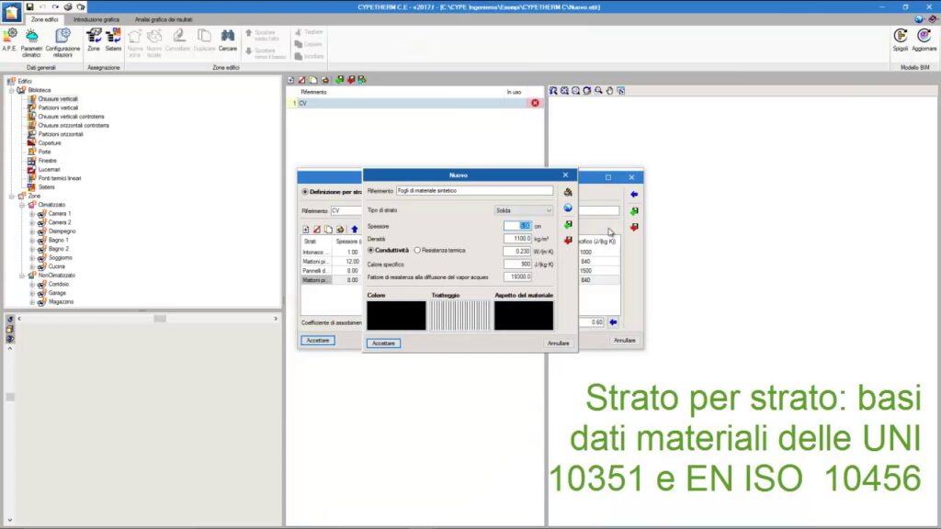941x529 pixels.
Task: Click the Spigoli icon in Modello BIM
Action: pyautogui.click(x=901, y=37)
